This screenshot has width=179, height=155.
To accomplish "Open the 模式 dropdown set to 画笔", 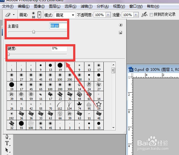I will pyautogui.click(x=65, y=15).
